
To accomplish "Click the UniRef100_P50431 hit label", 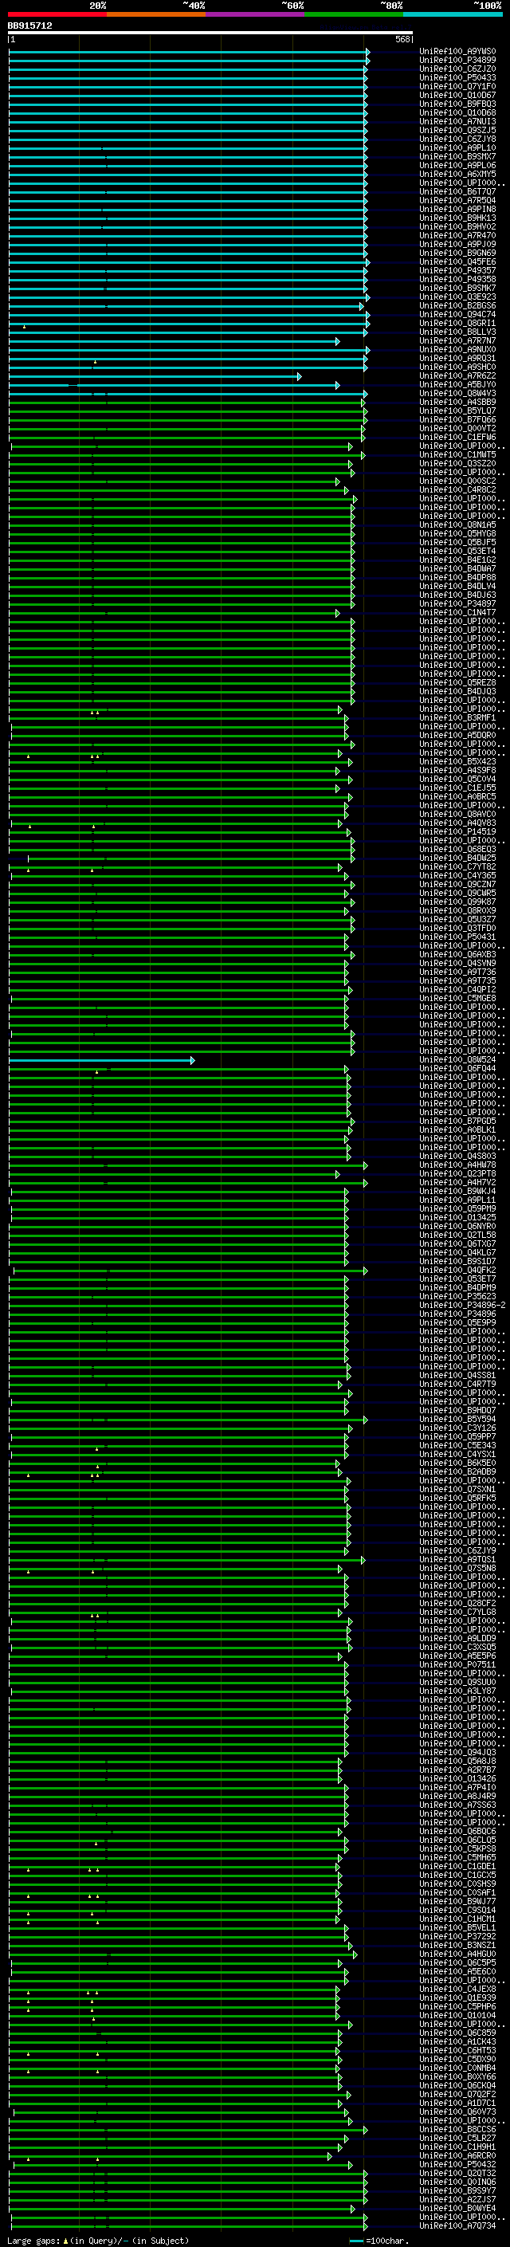I will [x=457, y=937].
